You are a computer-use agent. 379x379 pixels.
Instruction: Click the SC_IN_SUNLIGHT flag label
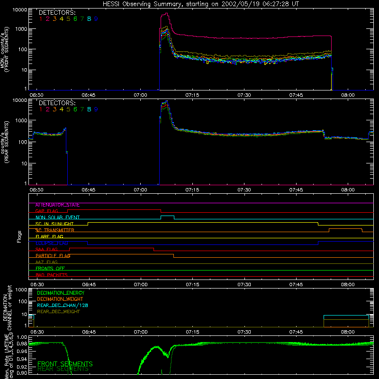coord(54,224)
